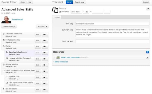Image resolution: width=152 pixels, height=94 pixels.
Task: Click the Cancel button
Action: click(x=146, y=2)
